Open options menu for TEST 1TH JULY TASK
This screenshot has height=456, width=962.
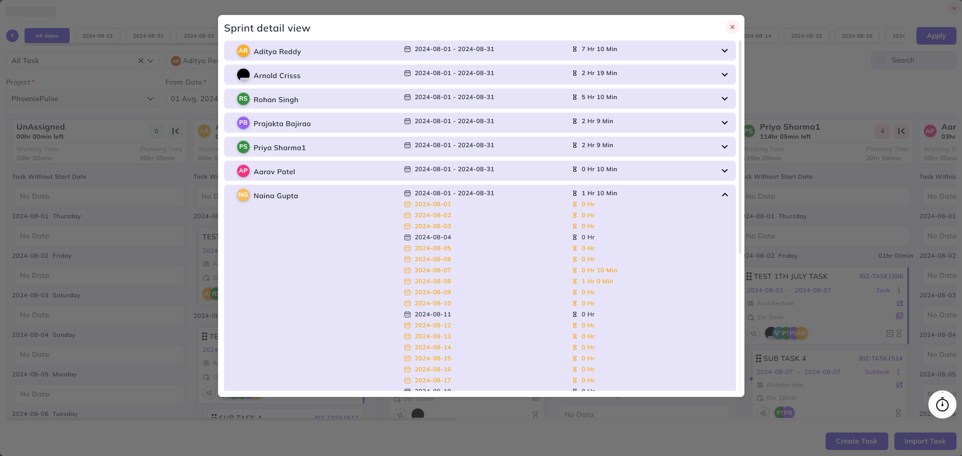[899, 290]
